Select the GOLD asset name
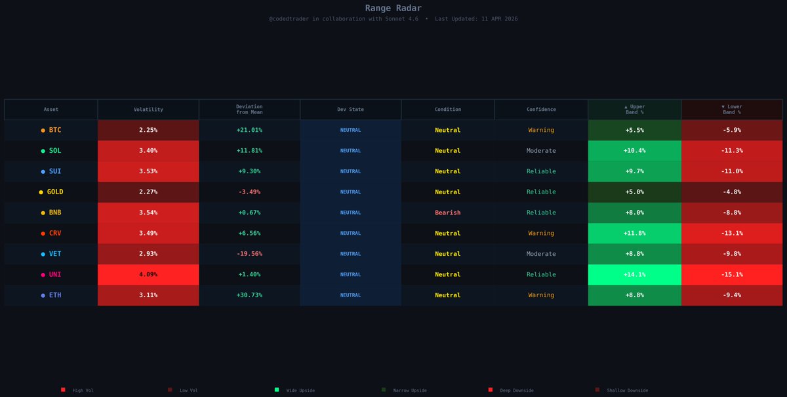Viewport: 787px width, 397px height. point(55,192)
